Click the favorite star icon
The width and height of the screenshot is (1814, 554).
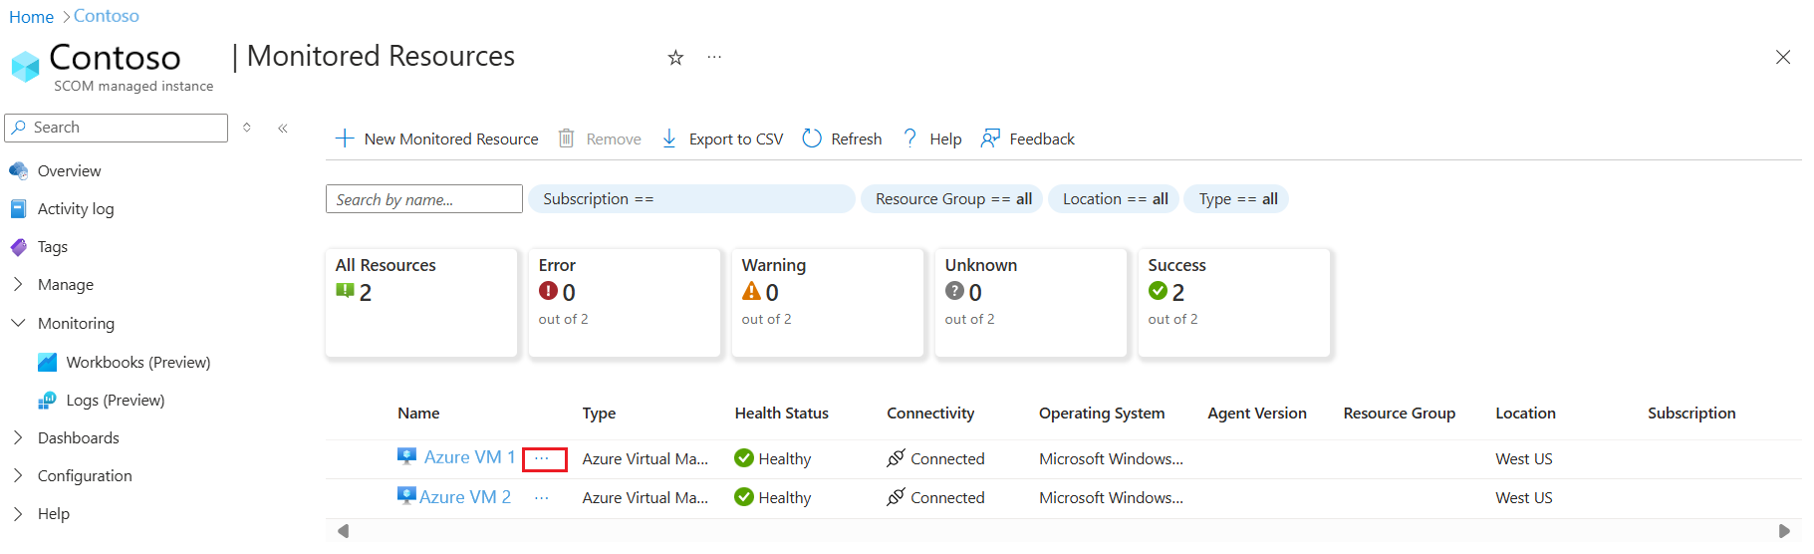click(675, 58)
